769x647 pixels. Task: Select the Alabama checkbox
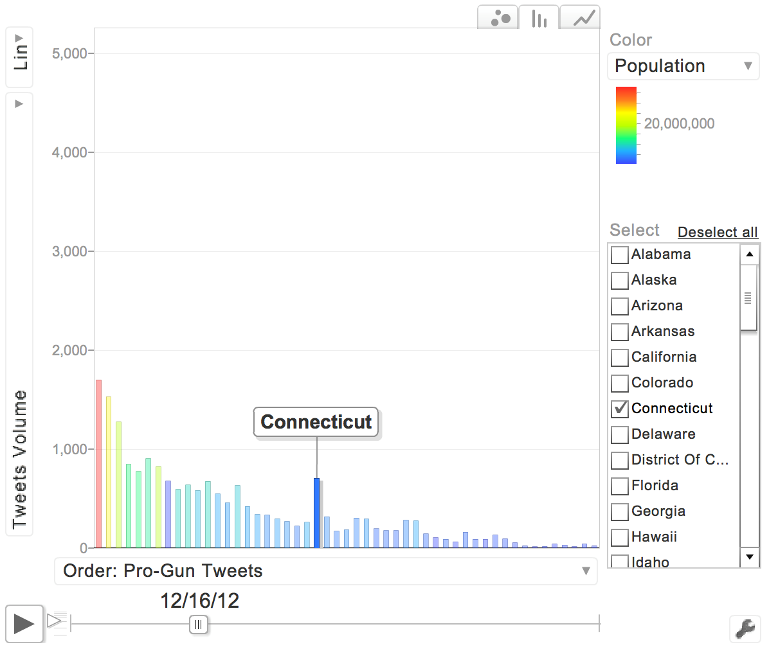619,254
